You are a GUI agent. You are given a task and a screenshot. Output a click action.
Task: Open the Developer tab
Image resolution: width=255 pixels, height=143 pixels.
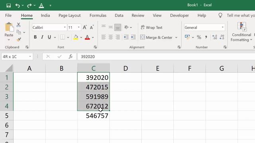pyautogui.click(x=179, y=15)
